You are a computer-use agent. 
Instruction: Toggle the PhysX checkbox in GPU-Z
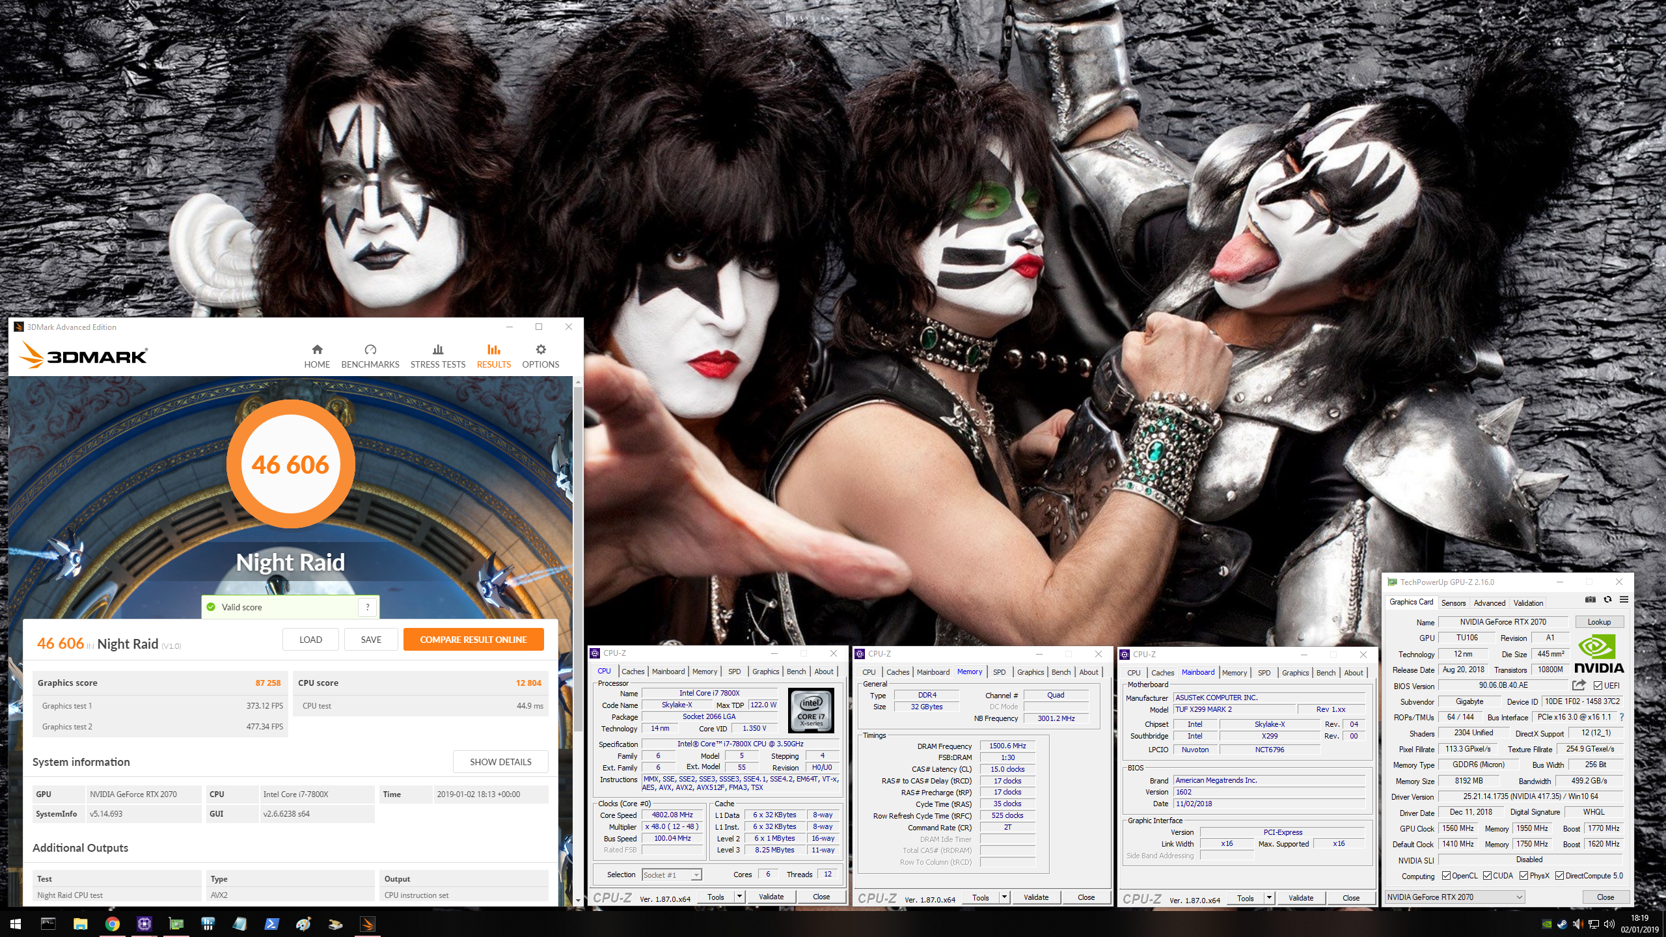coord(1523,876)
